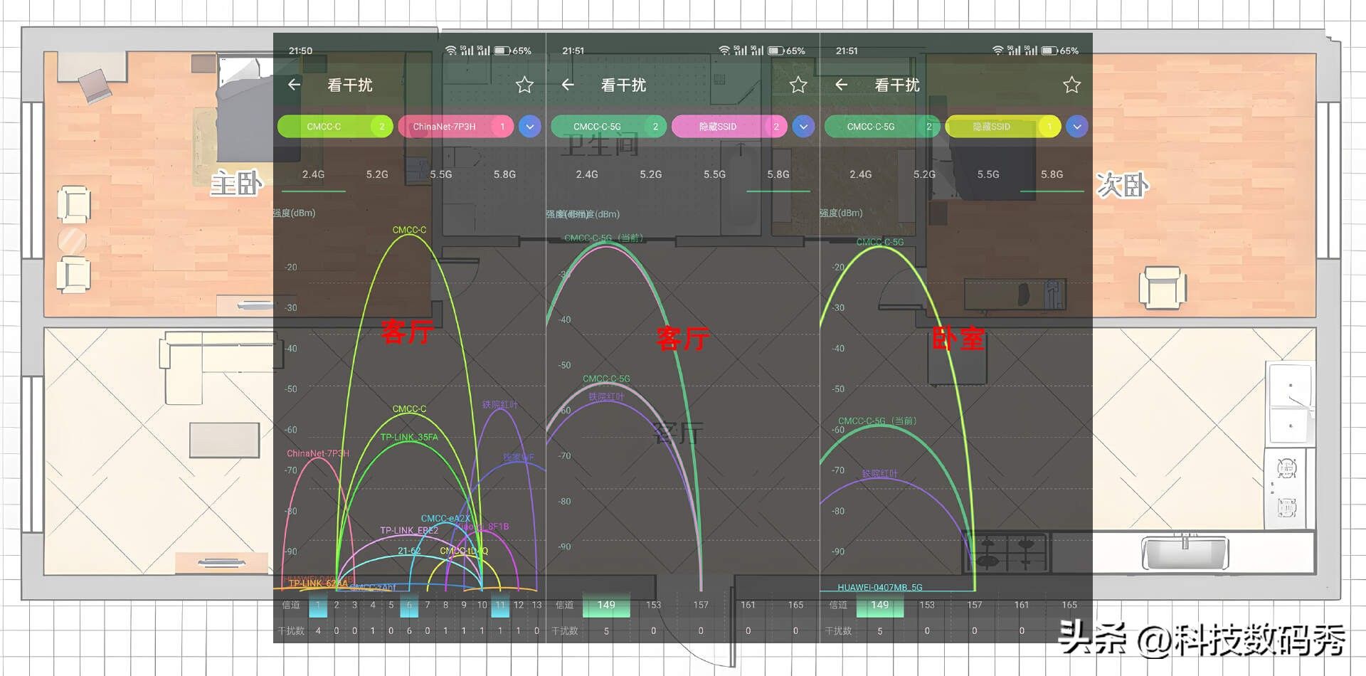Tap the CMCC-C-5G（当前） label in the middle graph
The width and height of the screenshot is (1366, 676).
click(604, 238)
